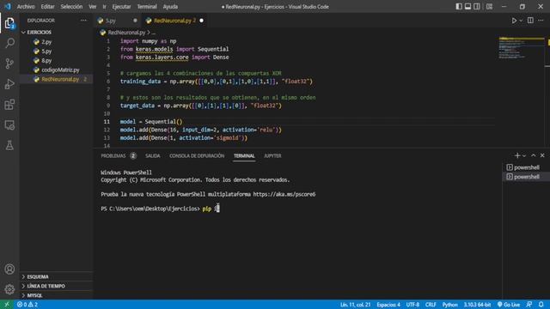This screenshot has width=550, height=309.
Task: Open editor more actions ellipsis menu
Action: [541, 21]
